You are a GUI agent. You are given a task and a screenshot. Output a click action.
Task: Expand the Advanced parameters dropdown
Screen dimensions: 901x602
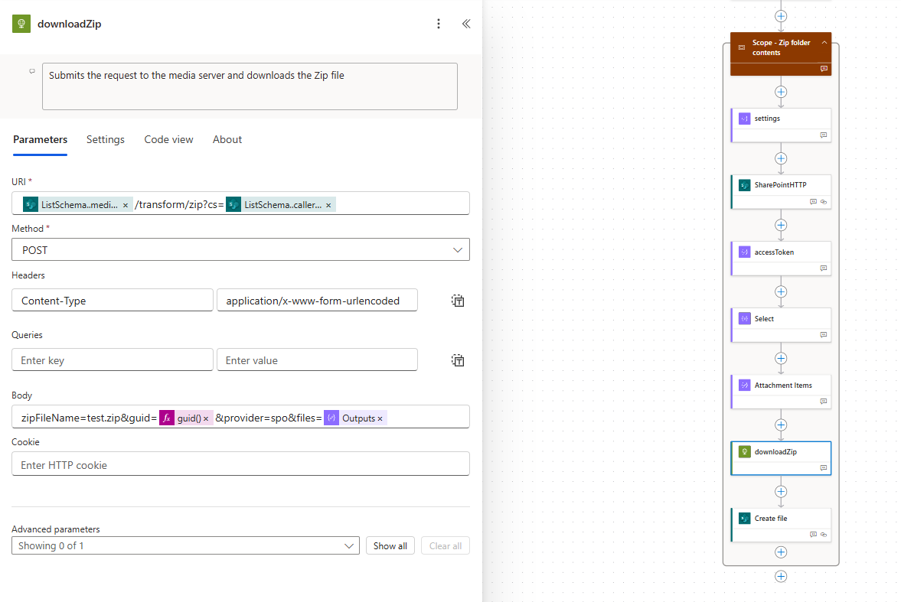pyautogui.click(x=185, y=545)
